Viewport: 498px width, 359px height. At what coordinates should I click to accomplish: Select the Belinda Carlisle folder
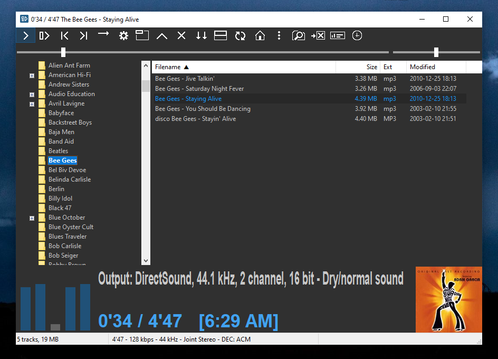point(70,179)
